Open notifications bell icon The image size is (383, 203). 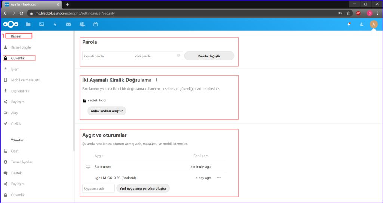[x=349, y=24]
